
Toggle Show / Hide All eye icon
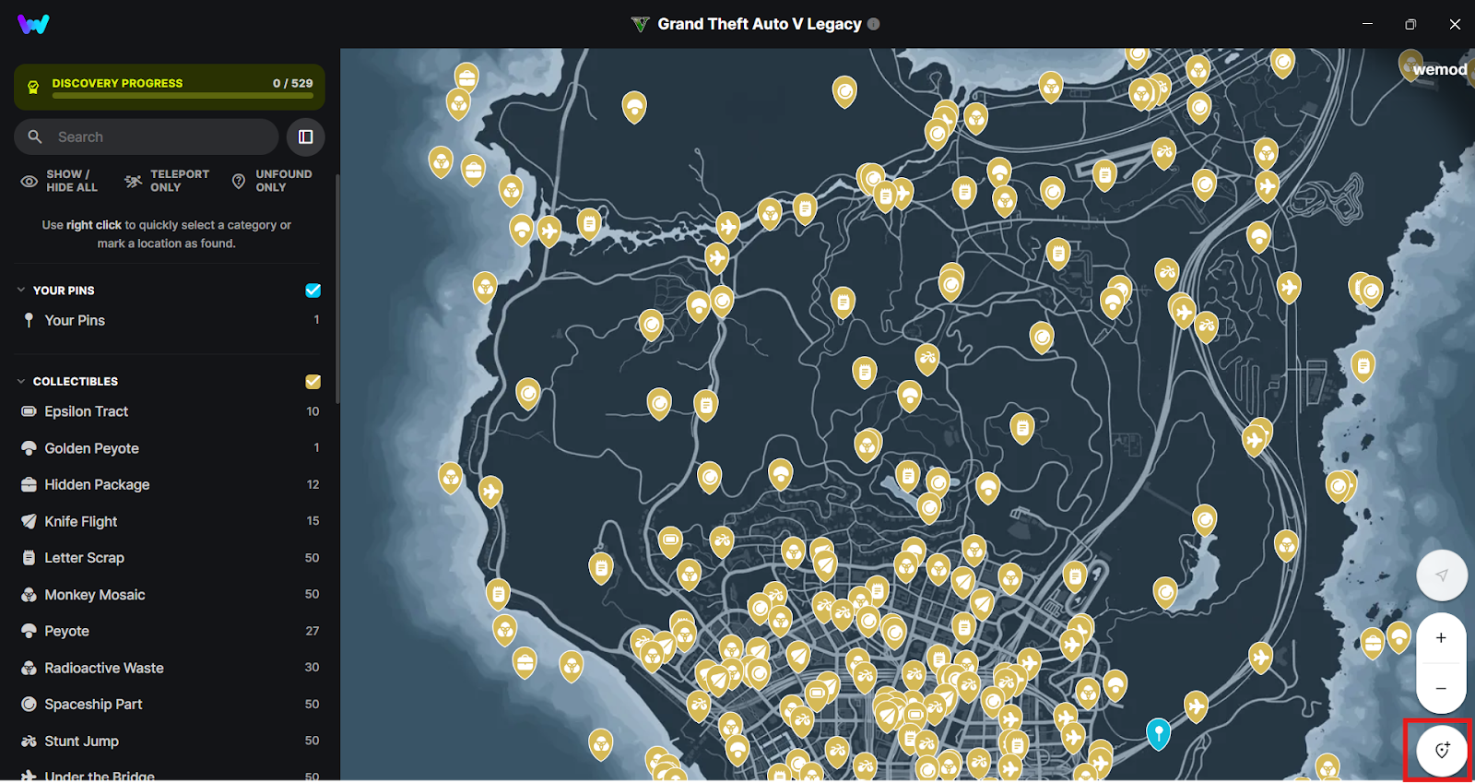pos(29,181)
